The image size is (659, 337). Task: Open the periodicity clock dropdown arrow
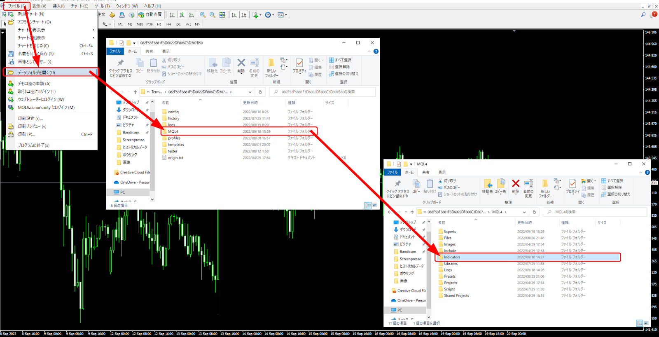tap(273, 15)
